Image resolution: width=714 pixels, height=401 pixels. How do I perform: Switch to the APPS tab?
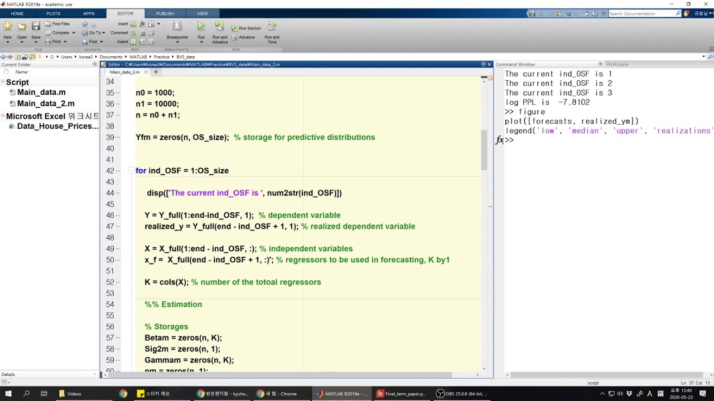(x=89, y=13)
